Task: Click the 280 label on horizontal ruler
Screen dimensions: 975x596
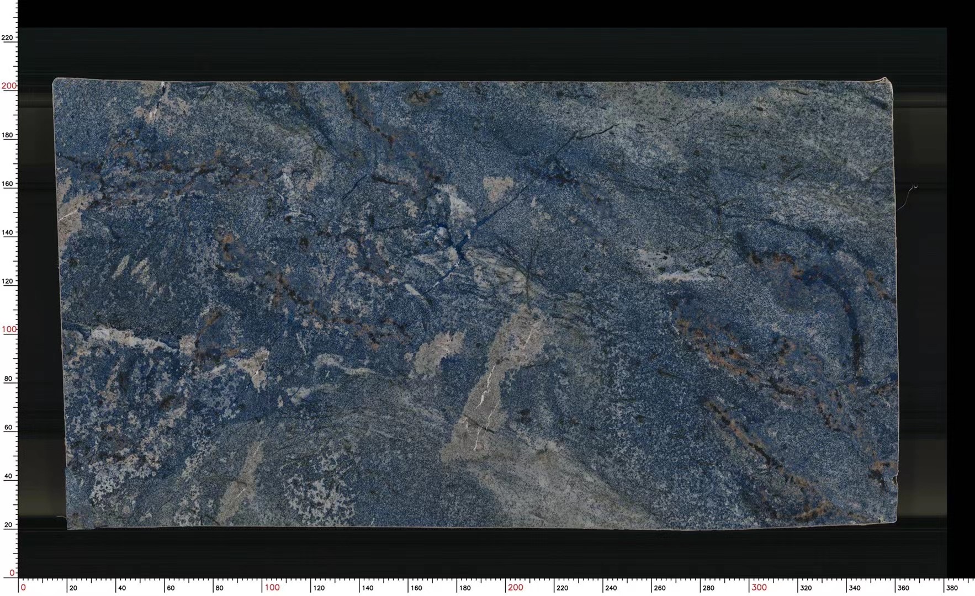Action: click(x=708, y=588)
